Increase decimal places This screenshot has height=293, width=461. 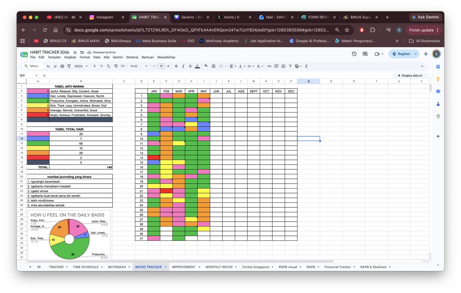click(116, 66)
